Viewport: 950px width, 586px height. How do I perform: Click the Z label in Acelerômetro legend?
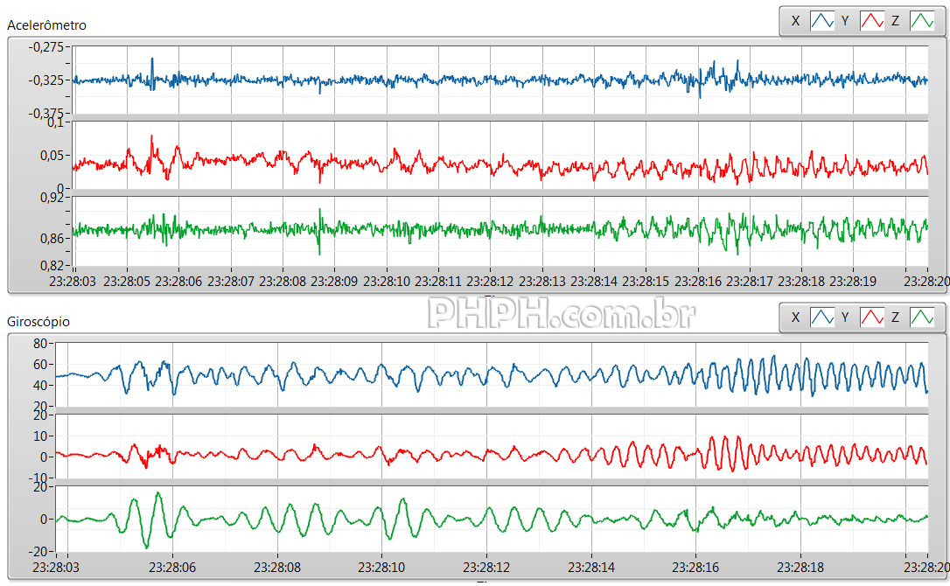(x=896, y=20)
